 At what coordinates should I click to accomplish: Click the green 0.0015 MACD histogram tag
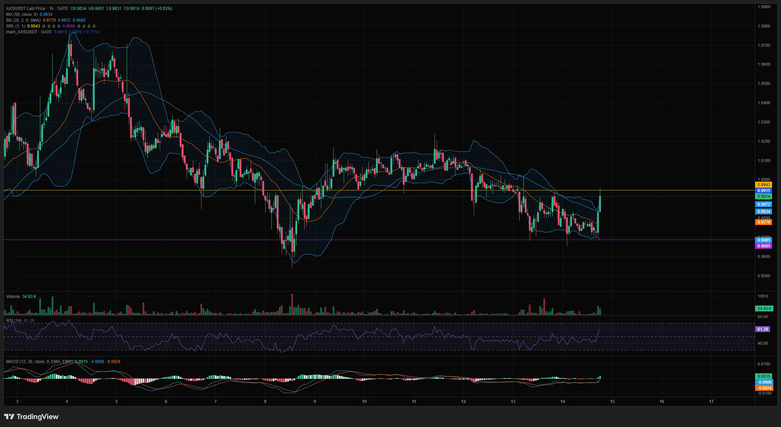764,376
